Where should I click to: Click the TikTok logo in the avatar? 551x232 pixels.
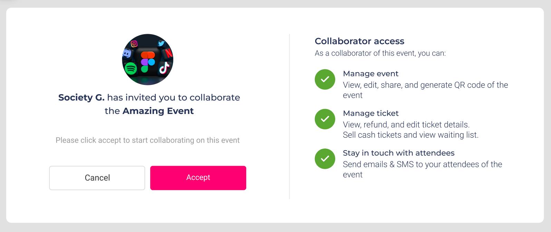coord(164,68)
